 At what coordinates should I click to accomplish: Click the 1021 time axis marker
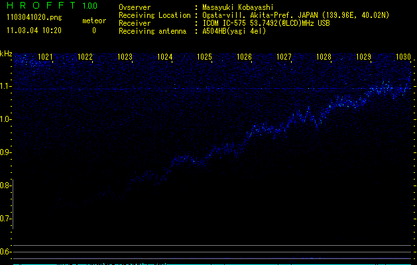point(45,56)
